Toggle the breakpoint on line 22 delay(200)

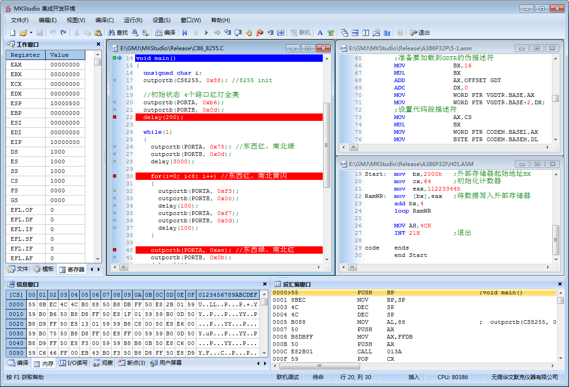[115, 117]
